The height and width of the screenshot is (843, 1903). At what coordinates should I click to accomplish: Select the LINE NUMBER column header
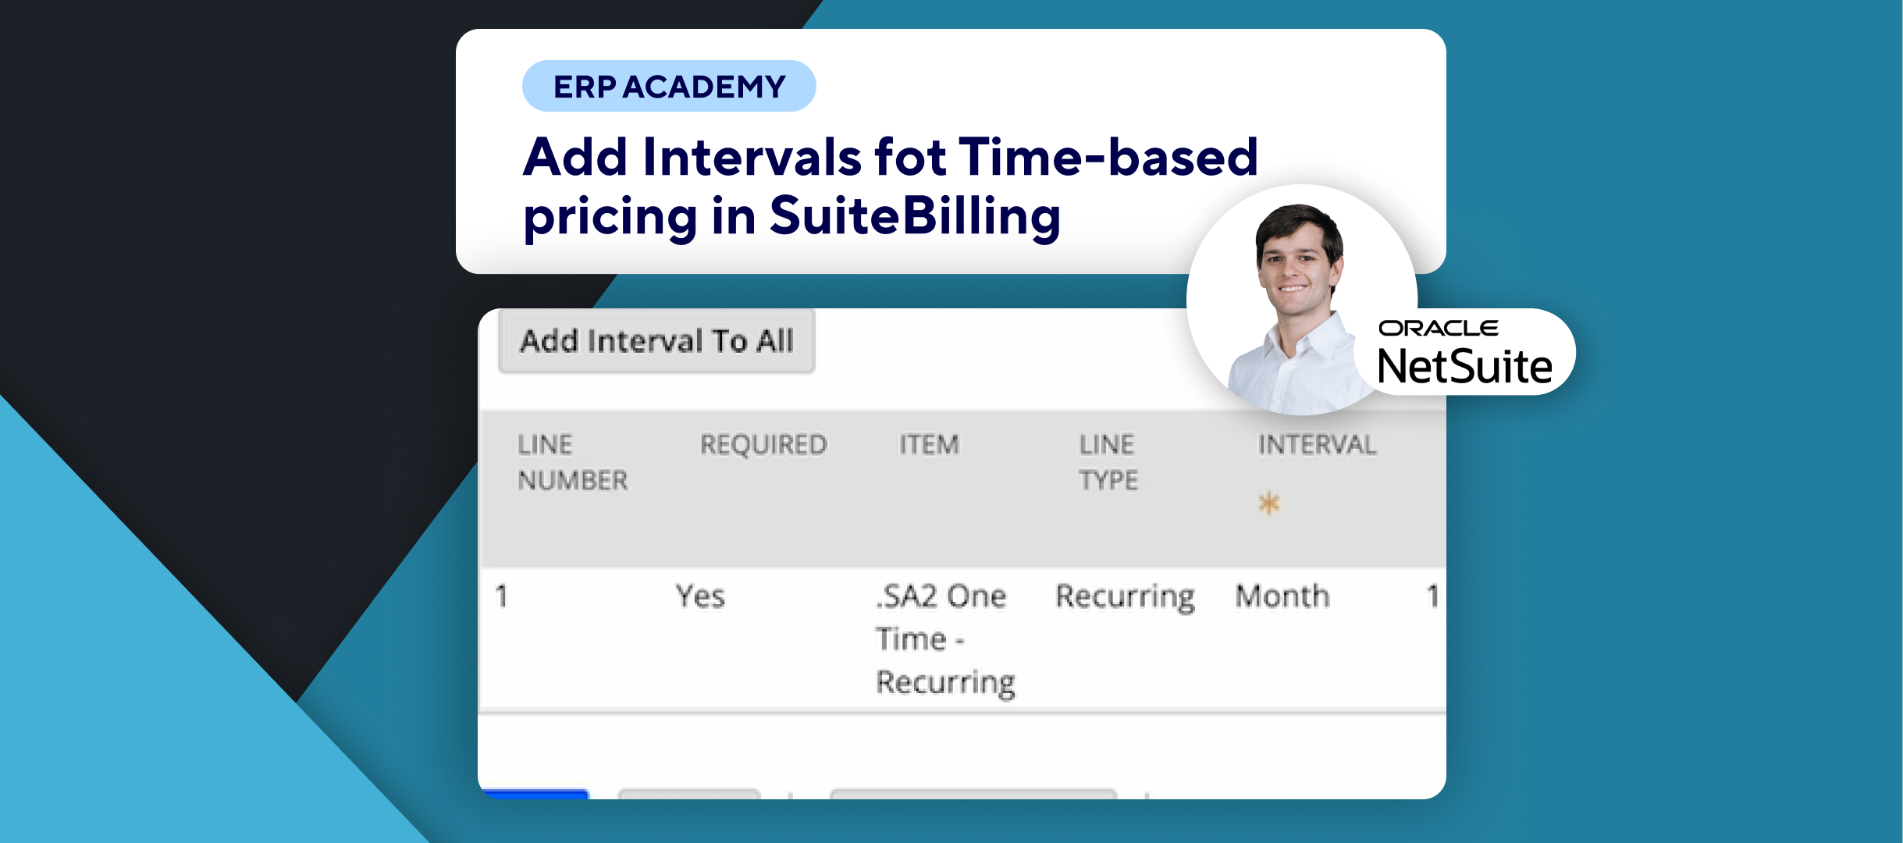click(x=572, y=462)
